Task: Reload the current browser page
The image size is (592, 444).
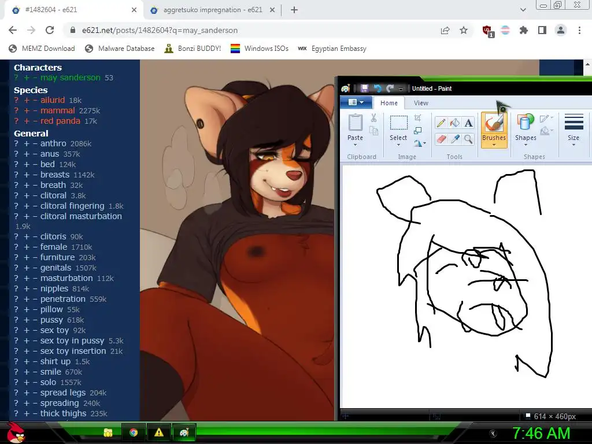Action: click(50, 30)
